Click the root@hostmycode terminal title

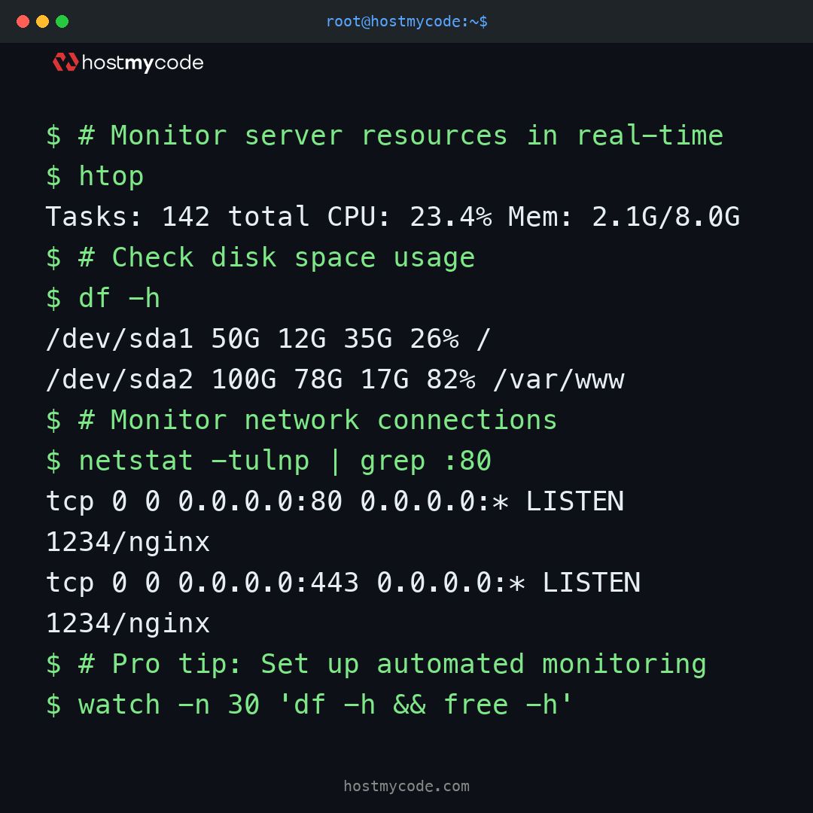tap(406, 22)
